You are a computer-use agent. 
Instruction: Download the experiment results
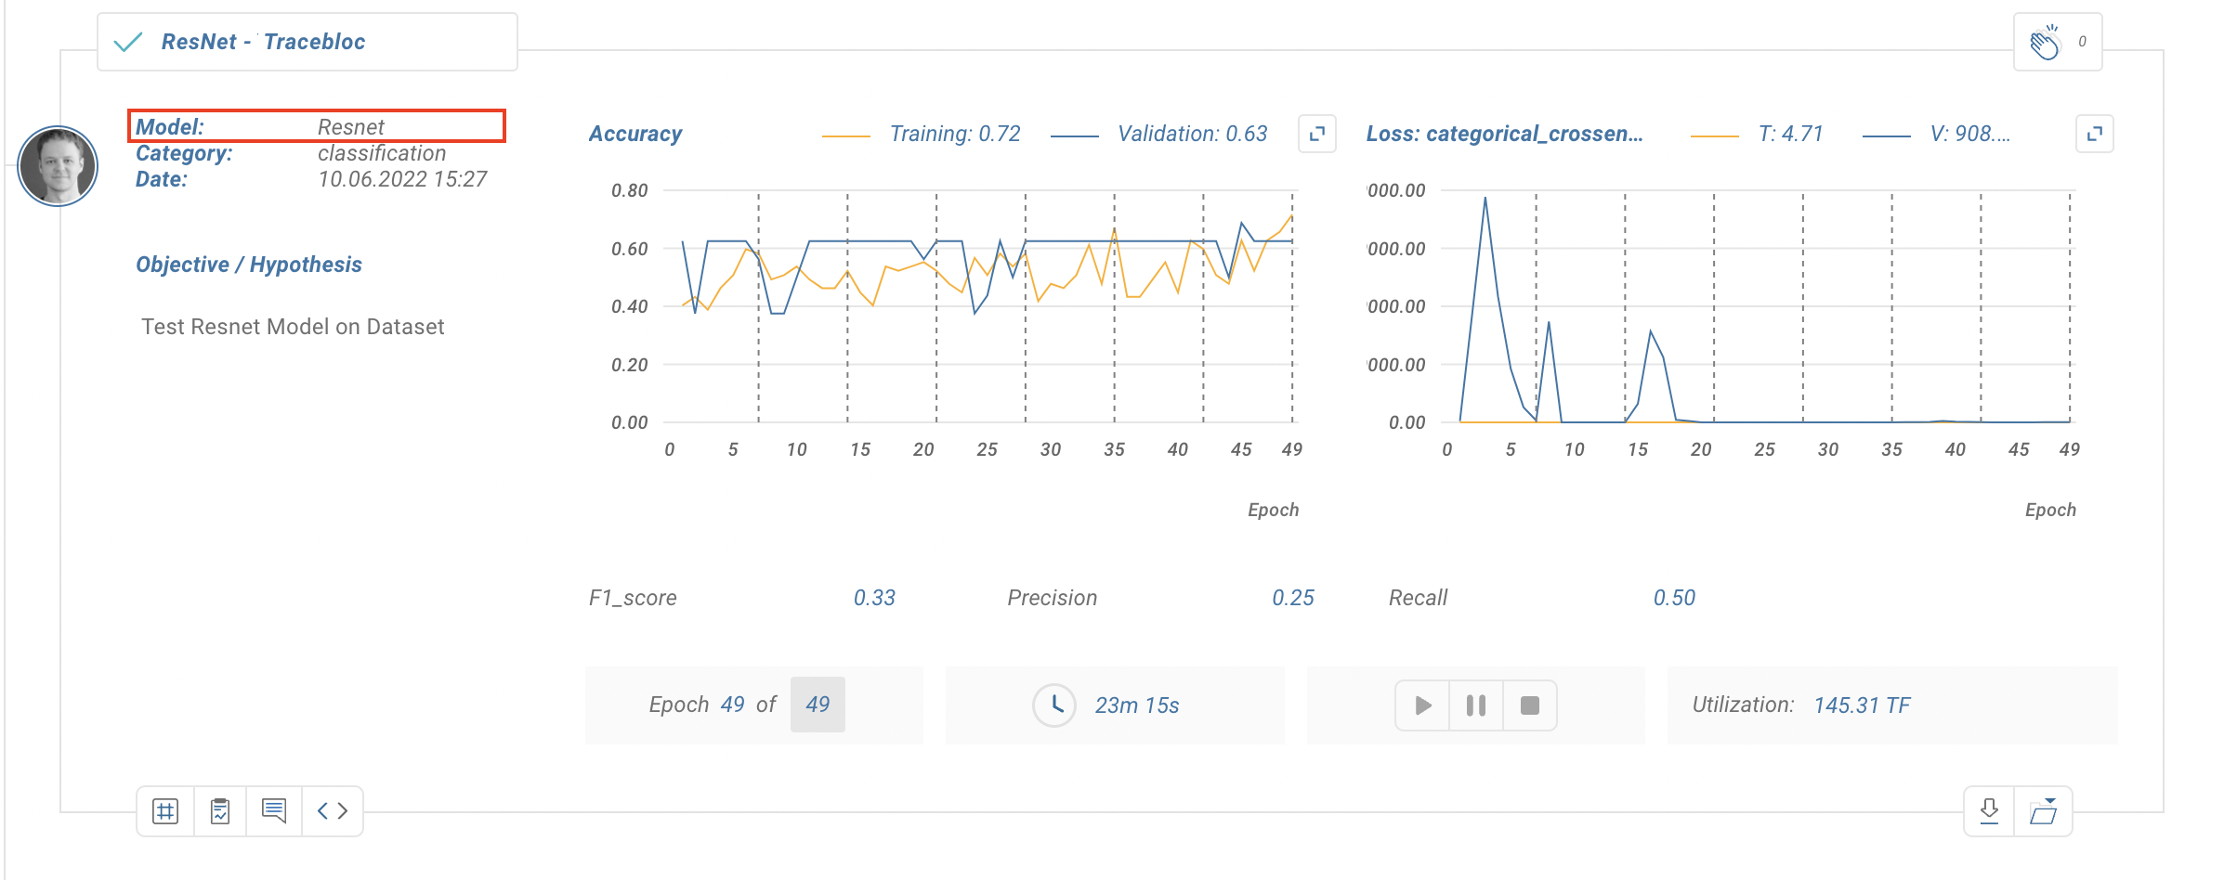click(x=1989, y=811)
